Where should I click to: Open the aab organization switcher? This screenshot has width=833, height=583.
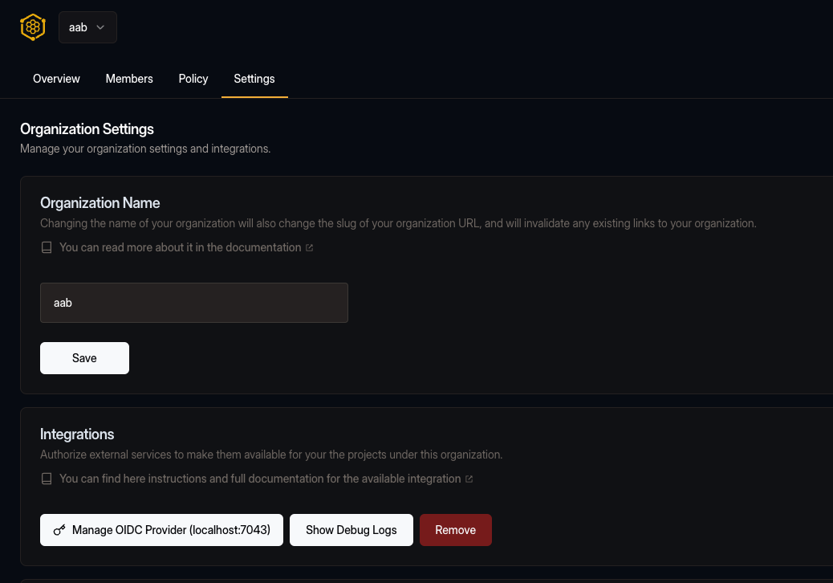[87, 26]
